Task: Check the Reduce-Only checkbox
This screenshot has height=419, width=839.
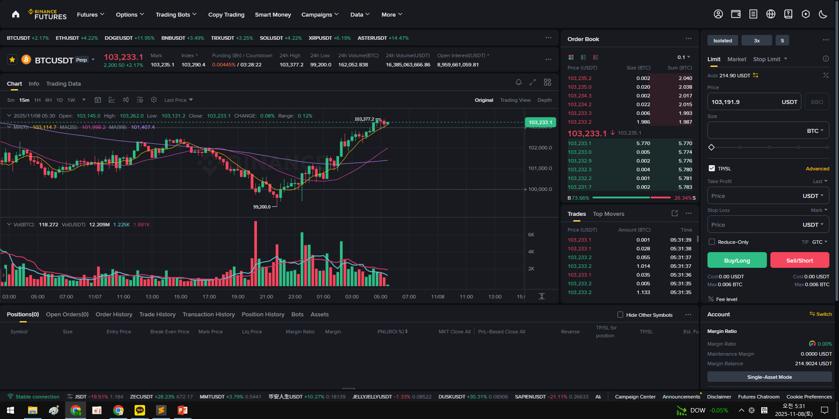Action: pyautogui.click(x=712, y=242)
